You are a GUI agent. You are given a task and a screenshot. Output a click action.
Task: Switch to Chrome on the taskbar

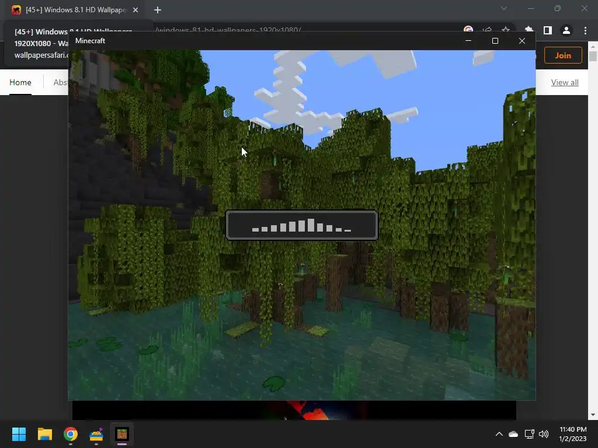coord(71,434)
